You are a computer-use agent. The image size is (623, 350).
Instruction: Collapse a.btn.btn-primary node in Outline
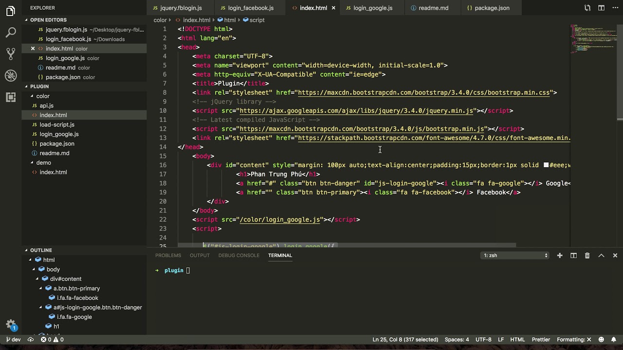click(41, 288)
